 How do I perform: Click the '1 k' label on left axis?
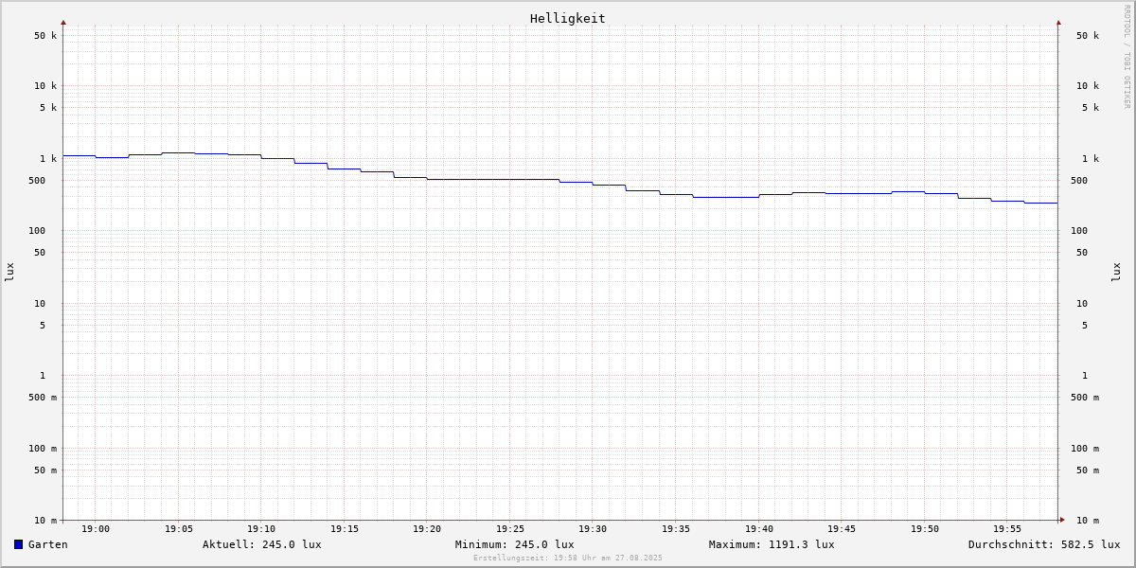coord(48,159)
